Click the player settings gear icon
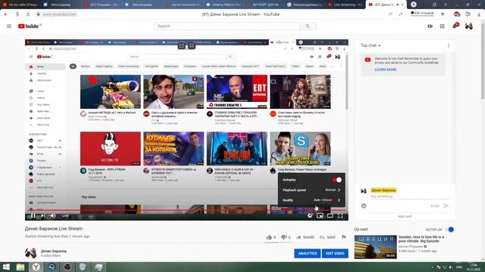The height and width of the screenshot is (272, 485). (310, 216)
